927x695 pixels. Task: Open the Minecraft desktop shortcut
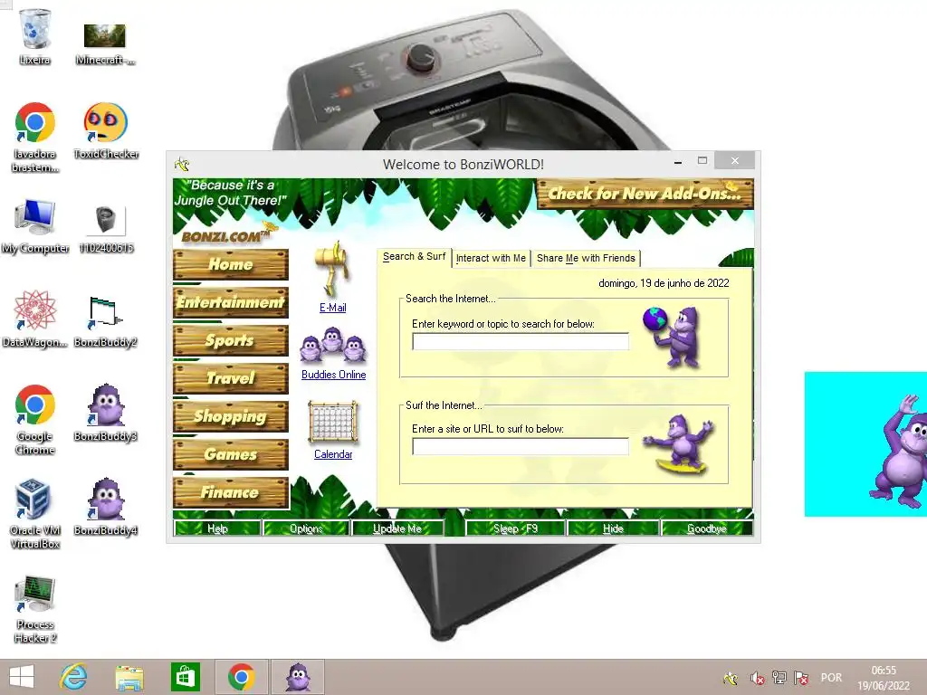click(105, 35)
